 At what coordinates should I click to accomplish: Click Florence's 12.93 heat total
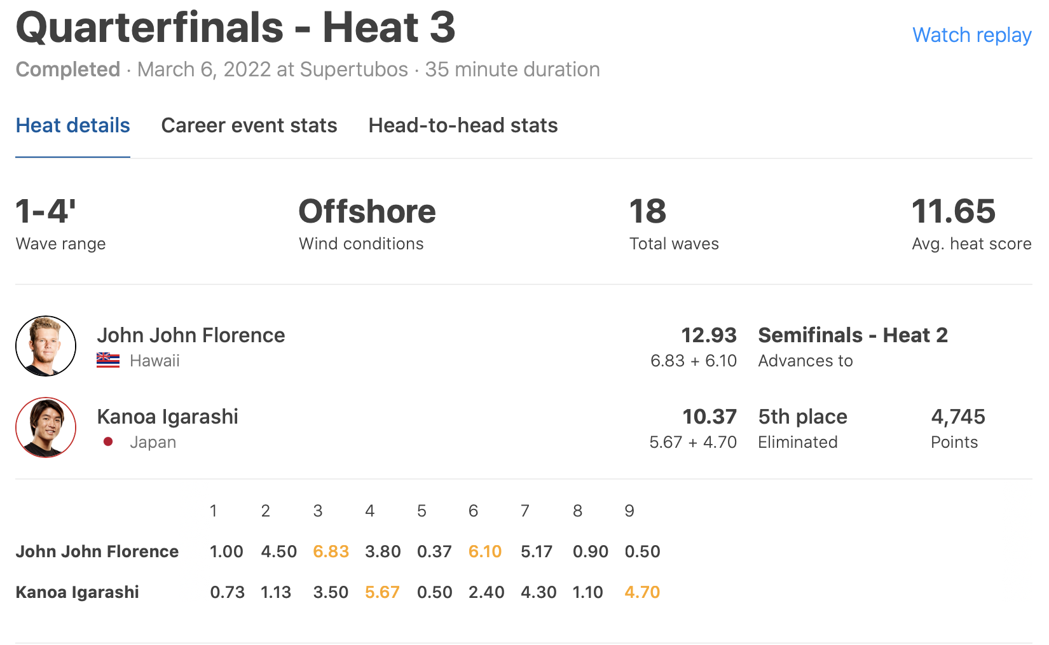click(709, 335)
